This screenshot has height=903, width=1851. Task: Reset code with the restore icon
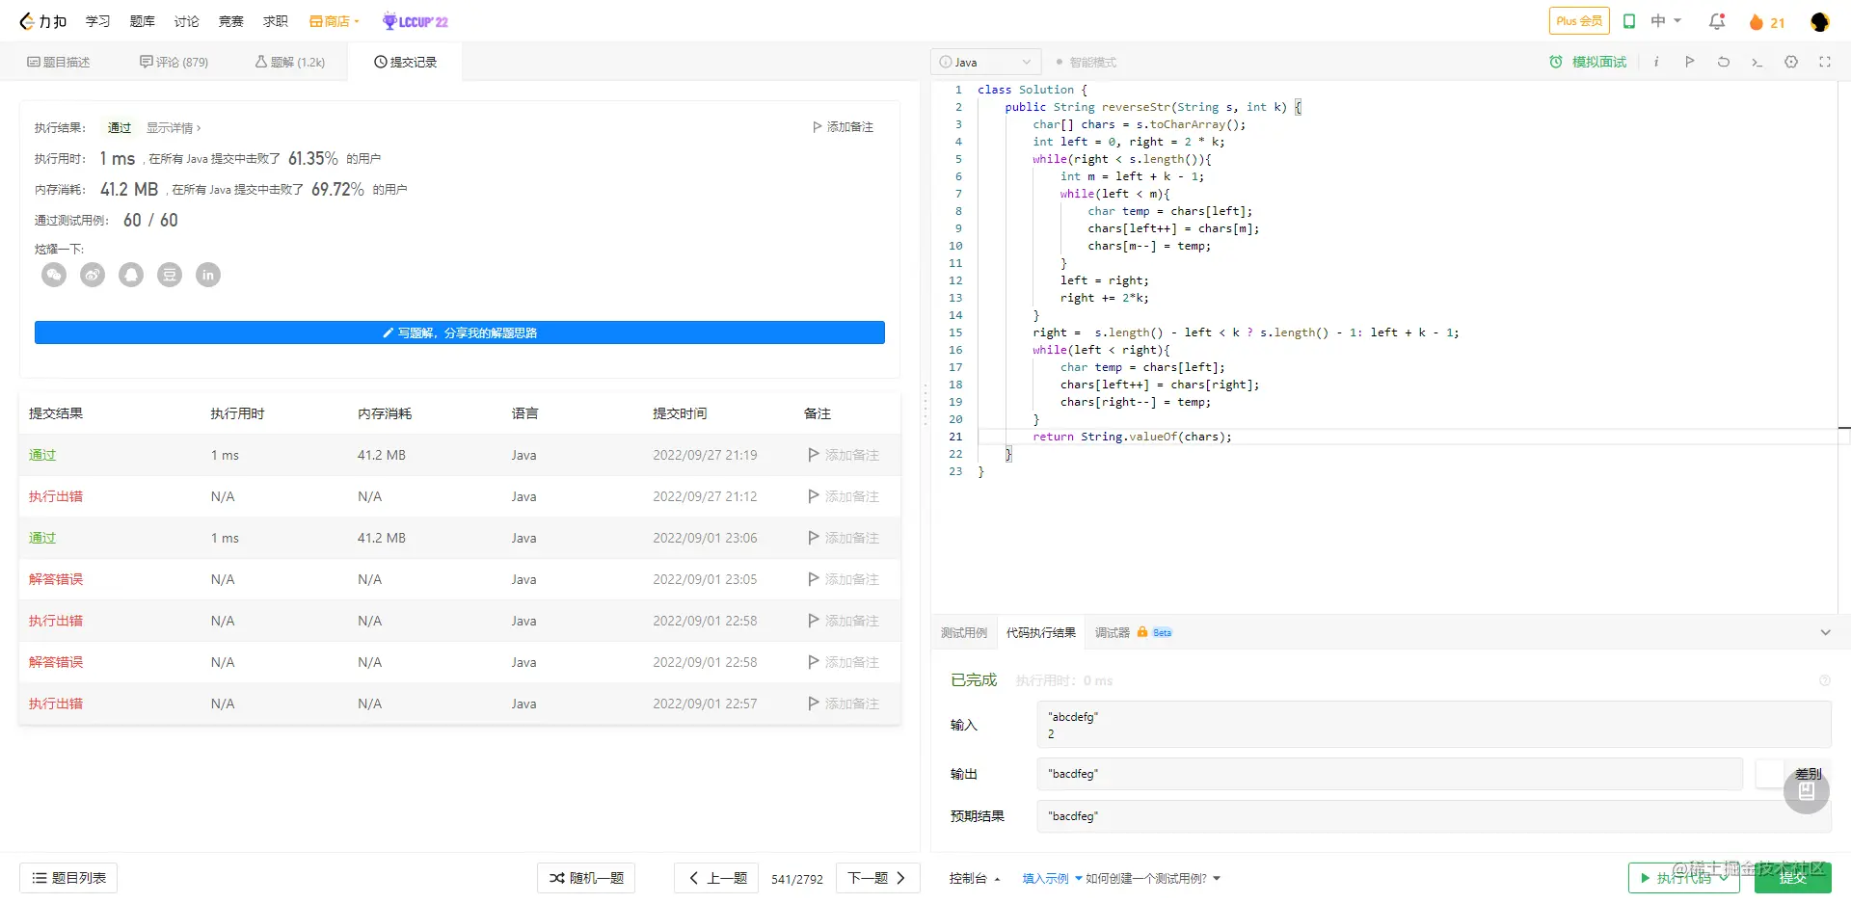pos(1723,62)
